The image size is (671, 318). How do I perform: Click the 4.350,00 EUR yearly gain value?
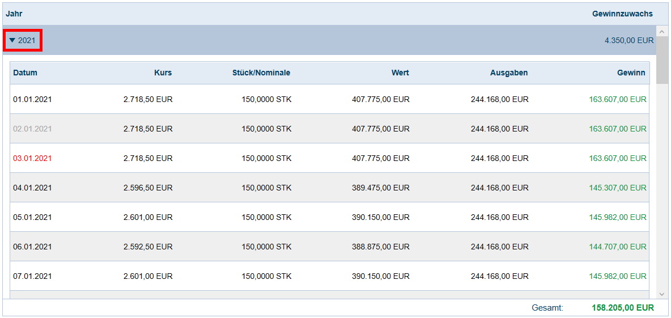629,40
